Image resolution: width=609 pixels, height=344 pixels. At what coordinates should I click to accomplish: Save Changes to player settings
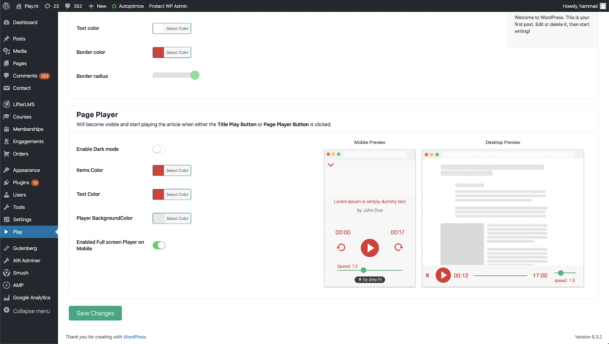coord(95,313)
